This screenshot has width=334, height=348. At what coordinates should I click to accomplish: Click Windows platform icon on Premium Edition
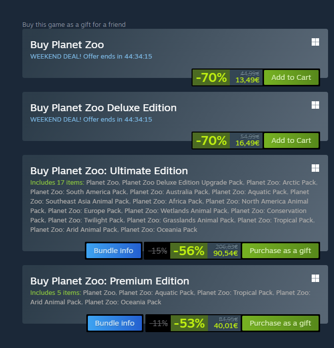pyautogui.click(x=315, y=278)
